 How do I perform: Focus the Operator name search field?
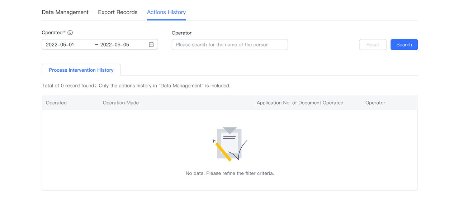click(229, 45)
